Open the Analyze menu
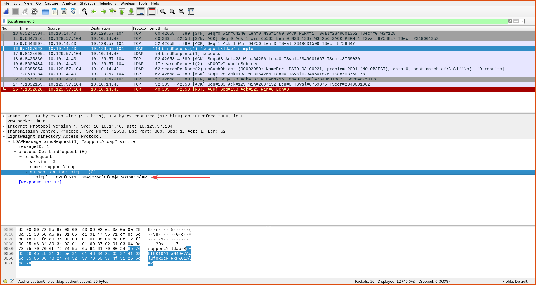This screenshot has height=285, width=536. click(x=69, y=3)
